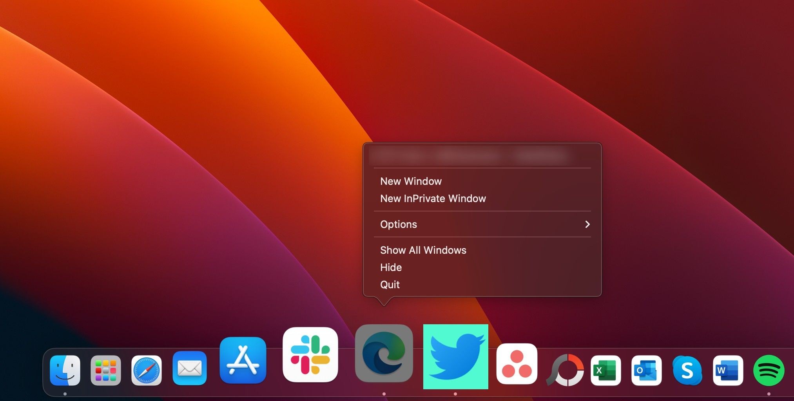Launch Slack from the Dock
794x401 pixels.
click(310, 355)
